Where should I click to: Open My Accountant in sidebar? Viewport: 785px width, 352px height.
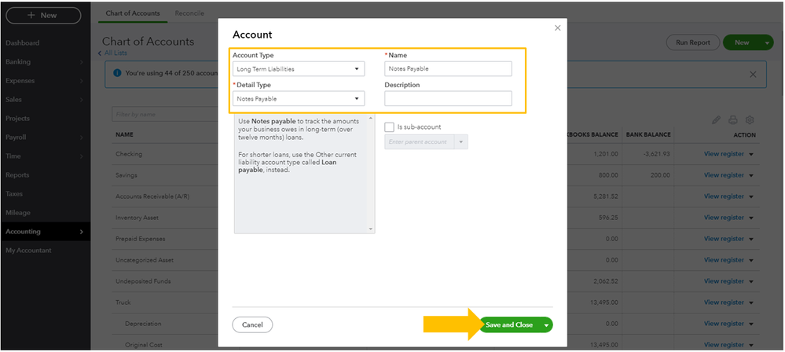[28, 251]
